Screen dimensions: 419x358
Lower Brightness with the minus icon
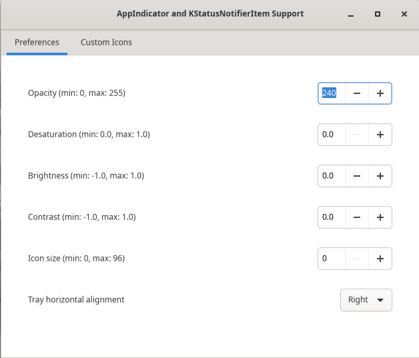coord(357,176)
